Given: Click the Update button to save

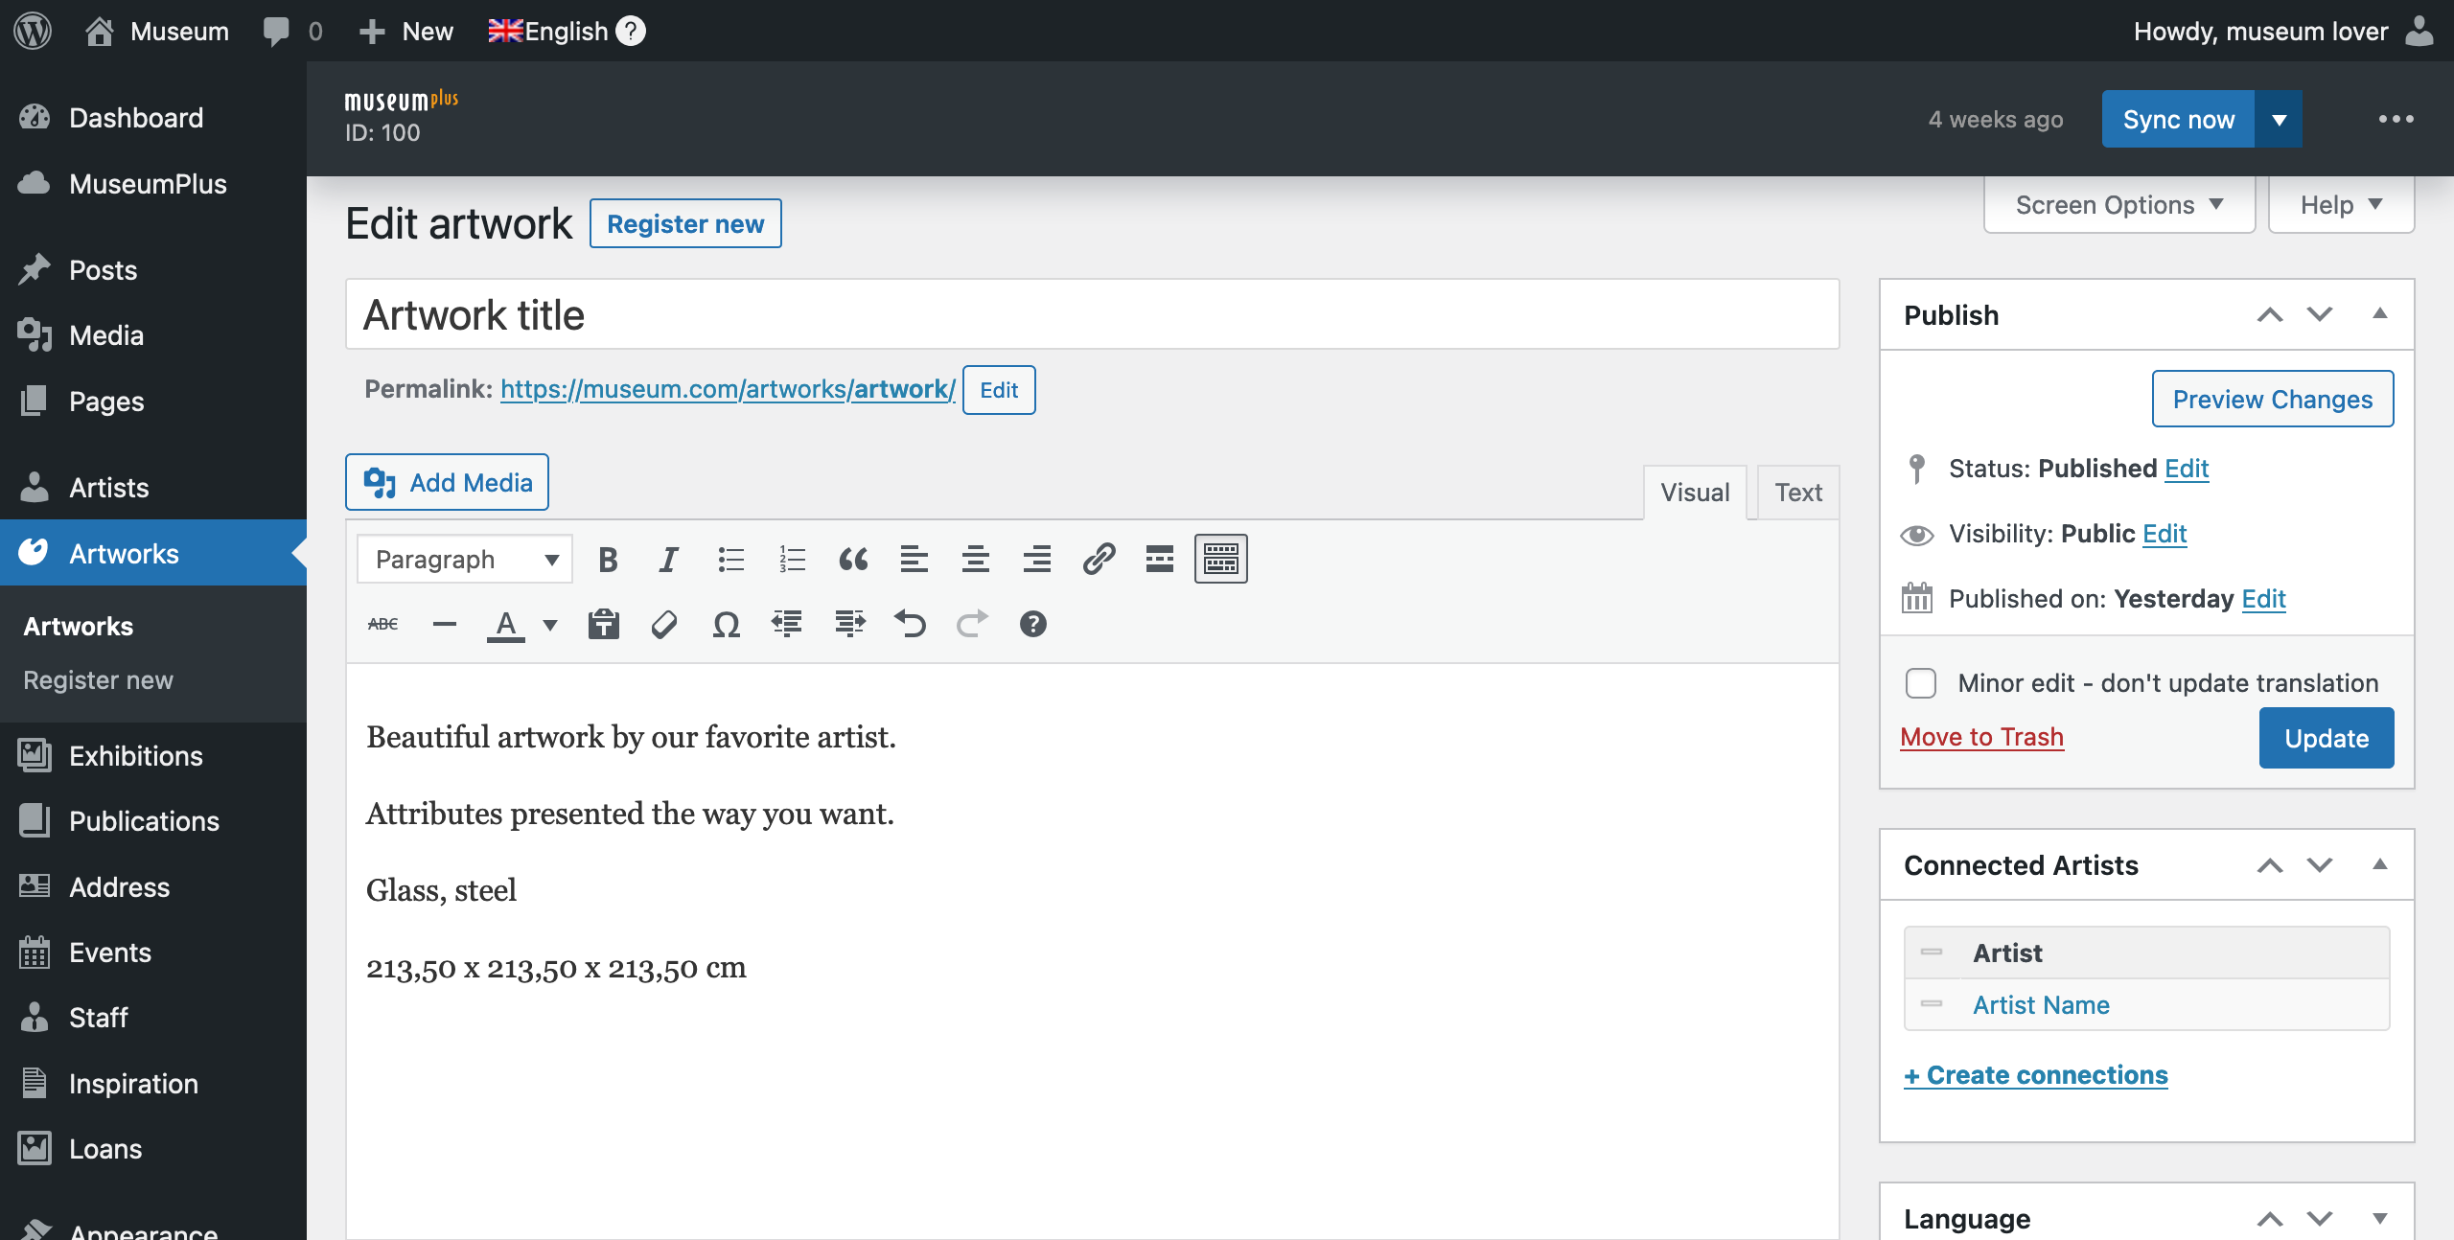Looking at the screenshot, I should 2326,737.
